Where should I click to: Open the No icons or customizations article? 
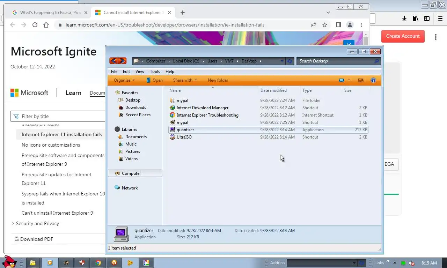(x=51, y=145)
